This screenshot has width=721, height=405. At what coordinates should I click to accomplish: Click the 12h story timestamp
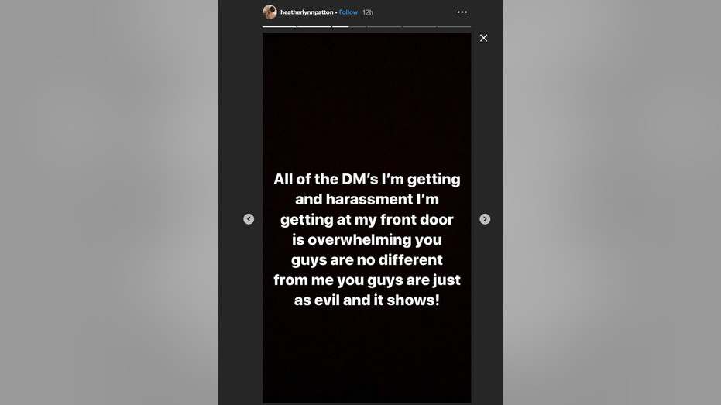coord(368,12)
